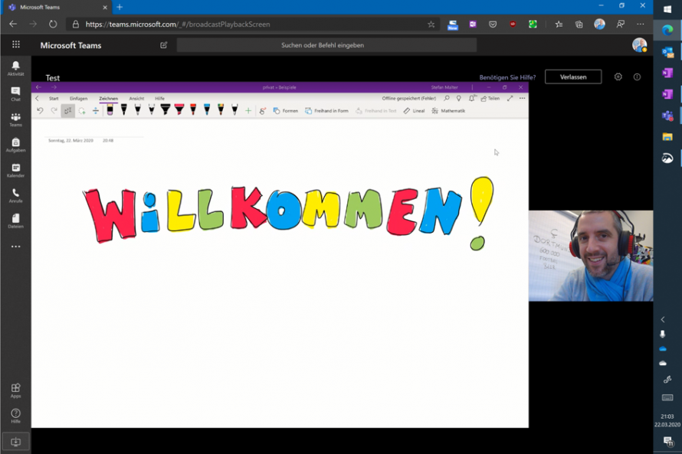
Task: Open OneNote more options ellipsis
Action: [x=523, y=99]
